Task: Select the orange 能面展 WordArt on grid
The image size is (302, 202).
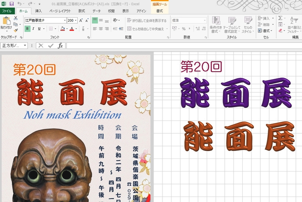Action: pyautogui.click(x=239, y=136)
